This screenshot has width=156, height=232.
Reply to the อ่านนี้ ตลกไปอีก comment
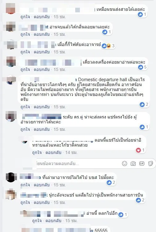(x=53, y=221)
